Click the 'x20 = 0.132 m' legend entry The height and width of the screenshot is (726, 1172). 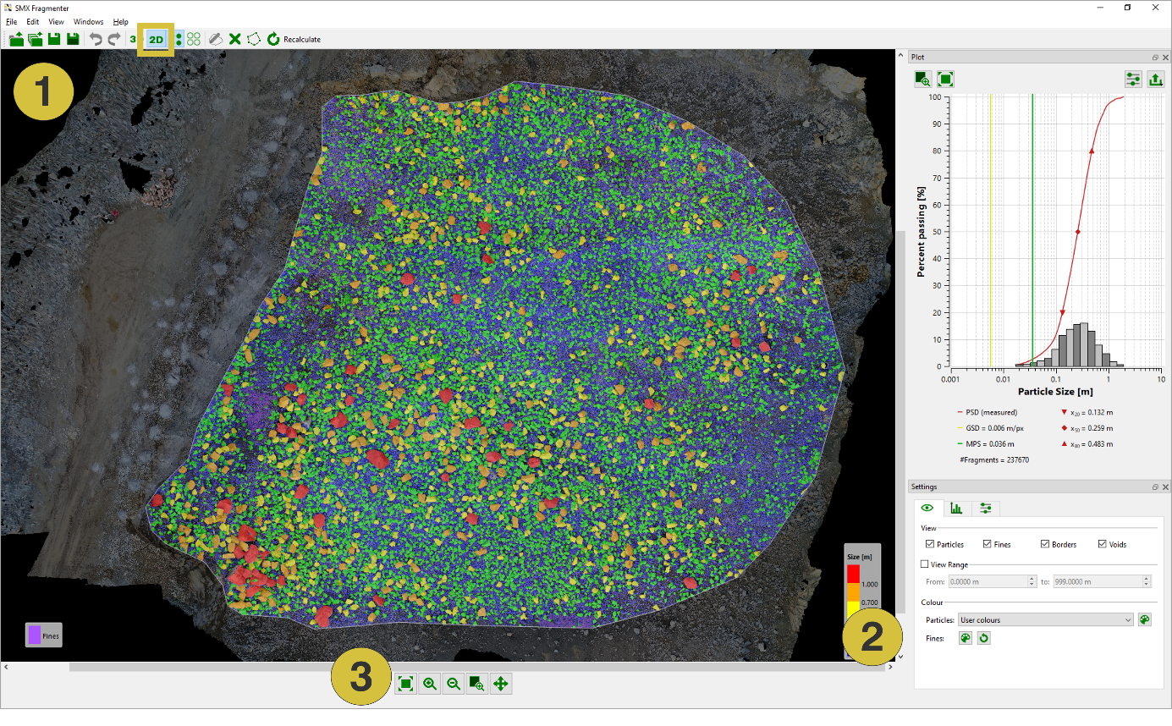1087,412
